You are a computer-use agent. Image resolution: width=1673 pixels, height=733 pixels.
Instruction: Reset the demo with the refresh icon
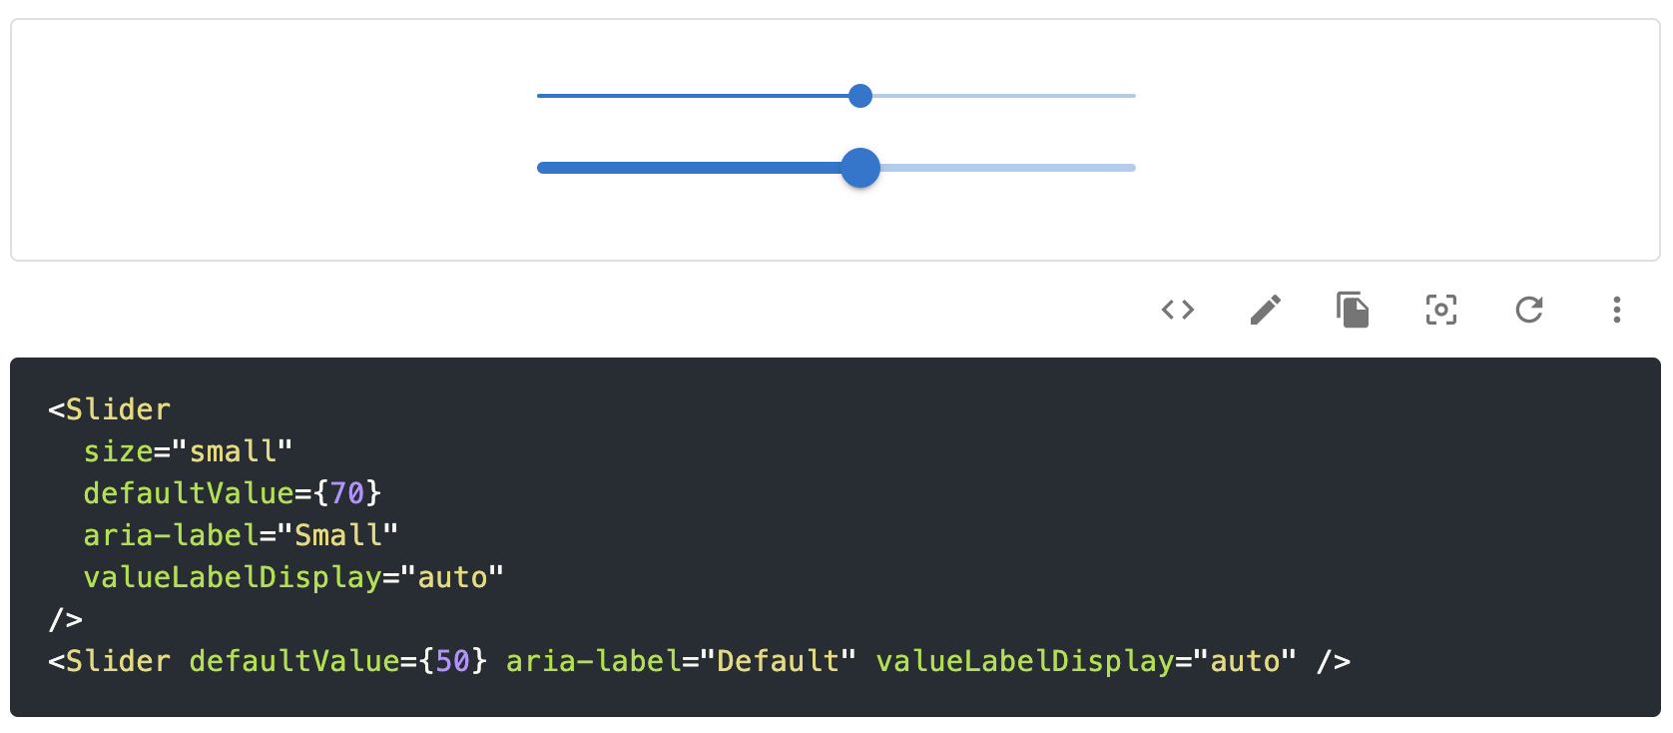(1528, 310)
